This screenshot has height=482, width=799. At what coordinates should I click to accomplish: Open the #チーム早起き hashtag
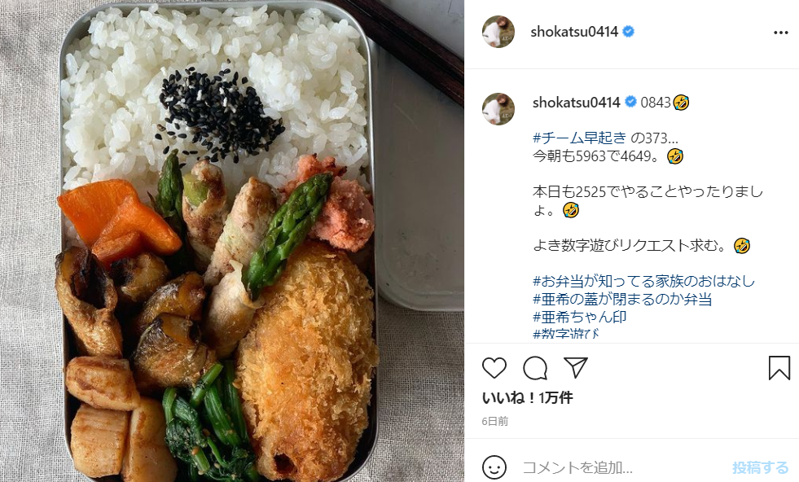579,138
